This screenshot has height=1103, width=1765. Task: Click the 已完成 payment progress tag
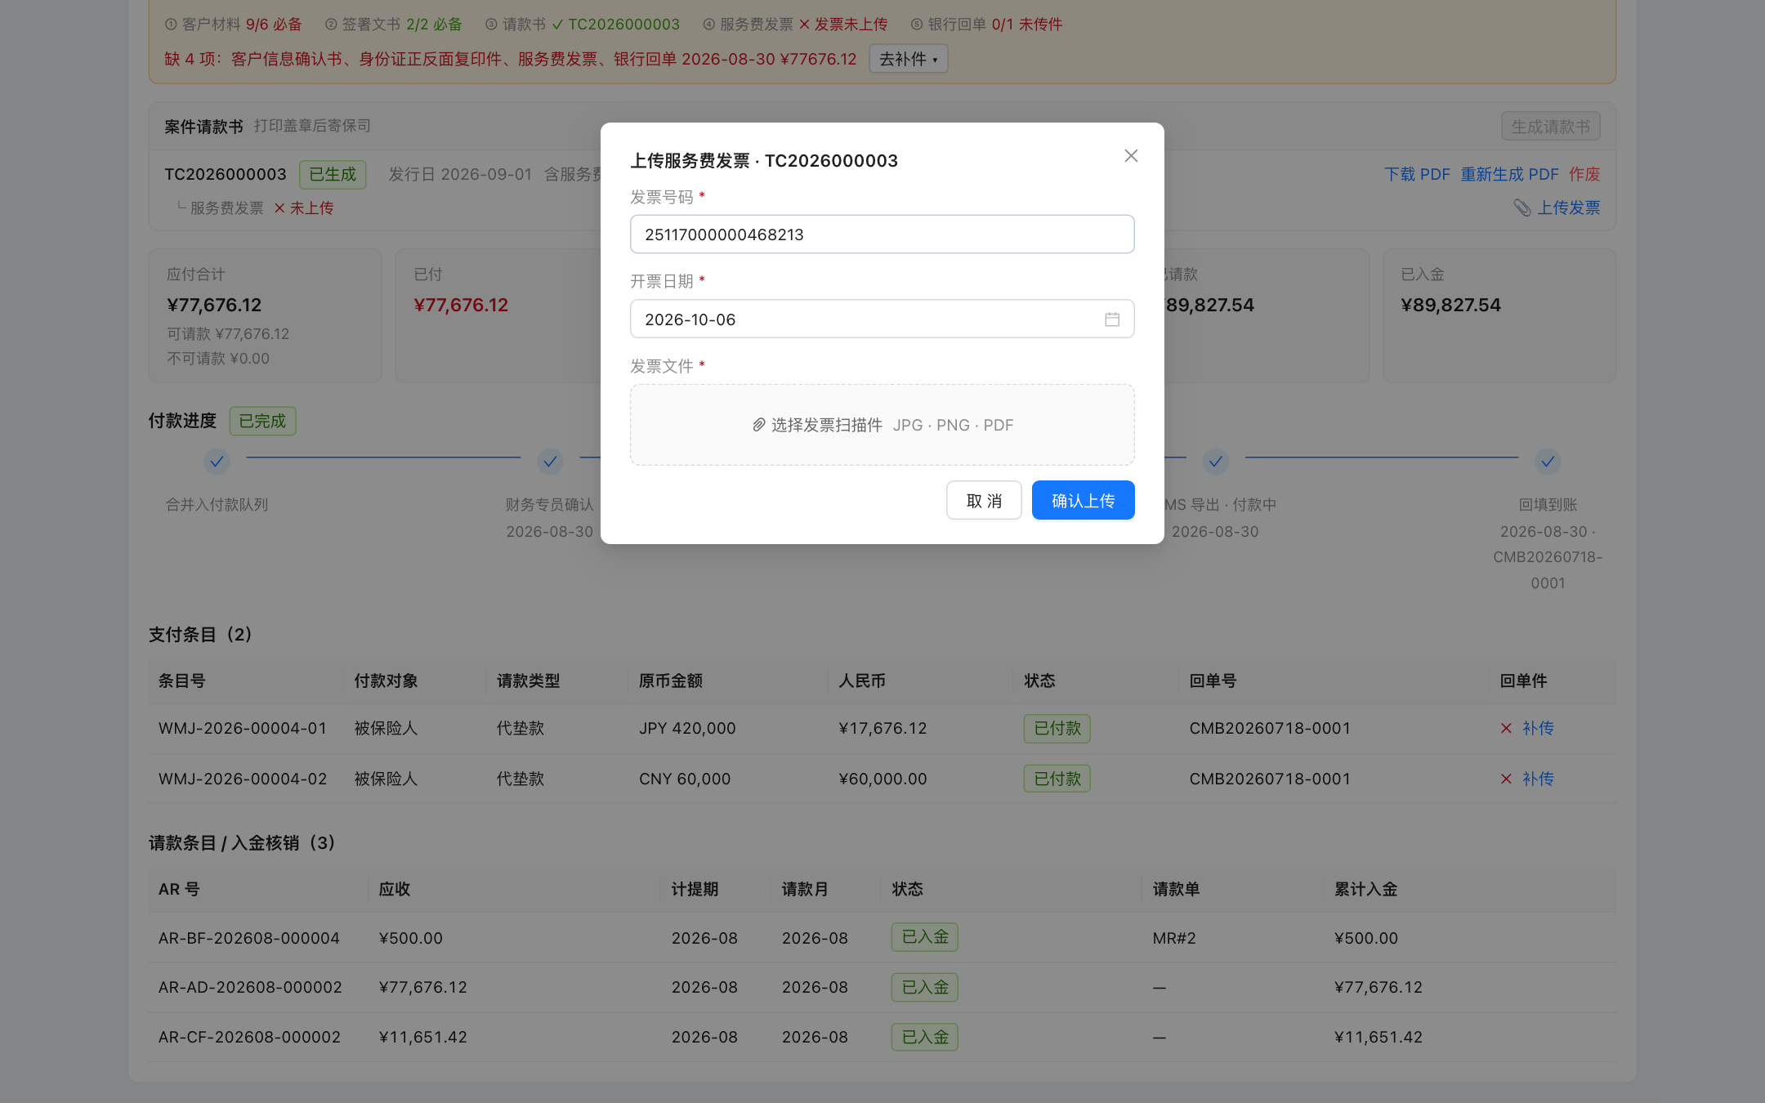[x=262, y=421]
